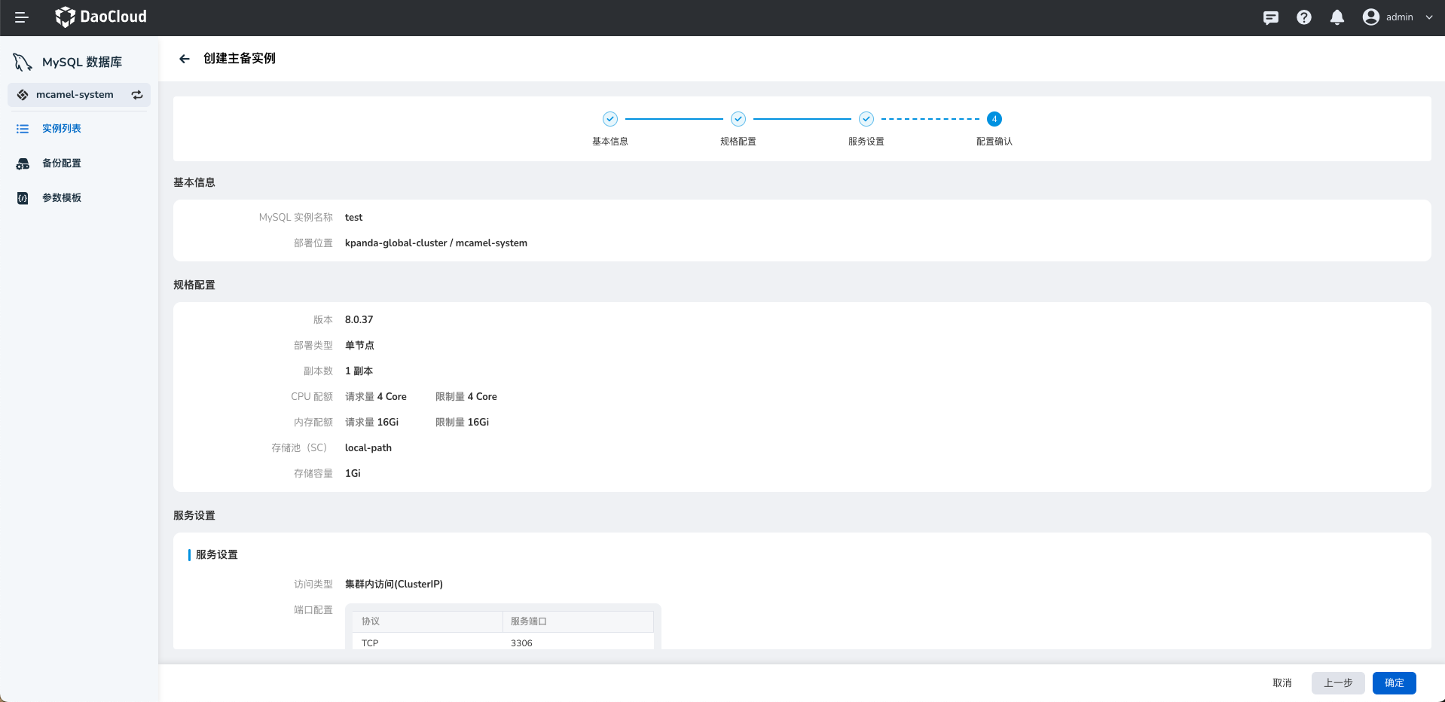
Task: Open 实例列表 in the sidebar
Action: tap(62, 129)
